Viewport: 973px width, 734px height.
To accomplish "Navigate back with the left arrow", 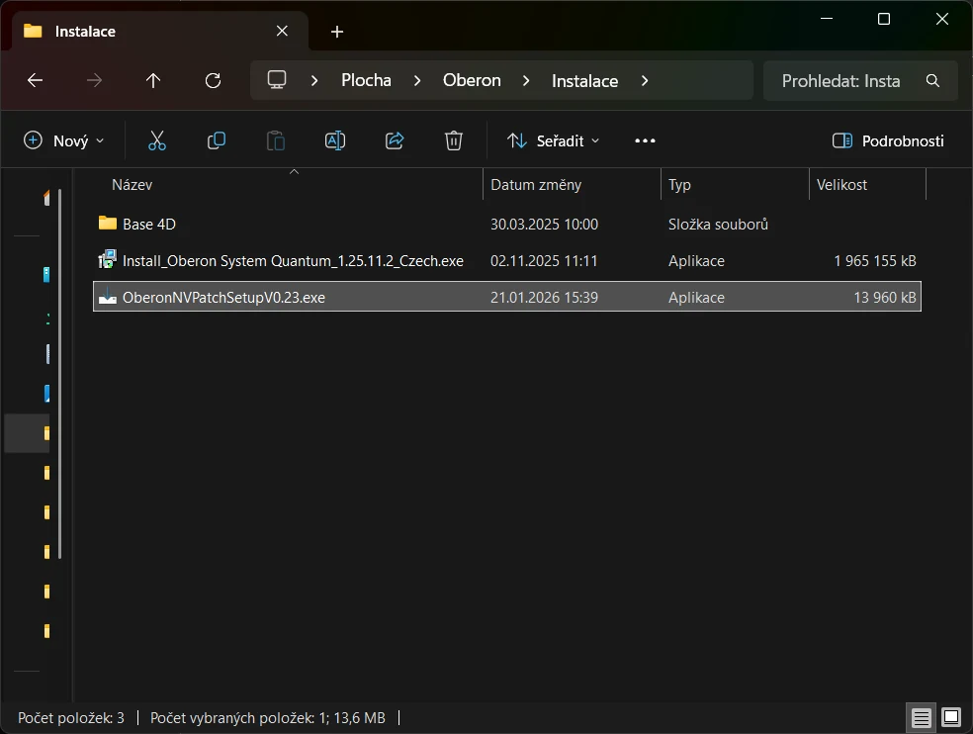I will (36, 81).
